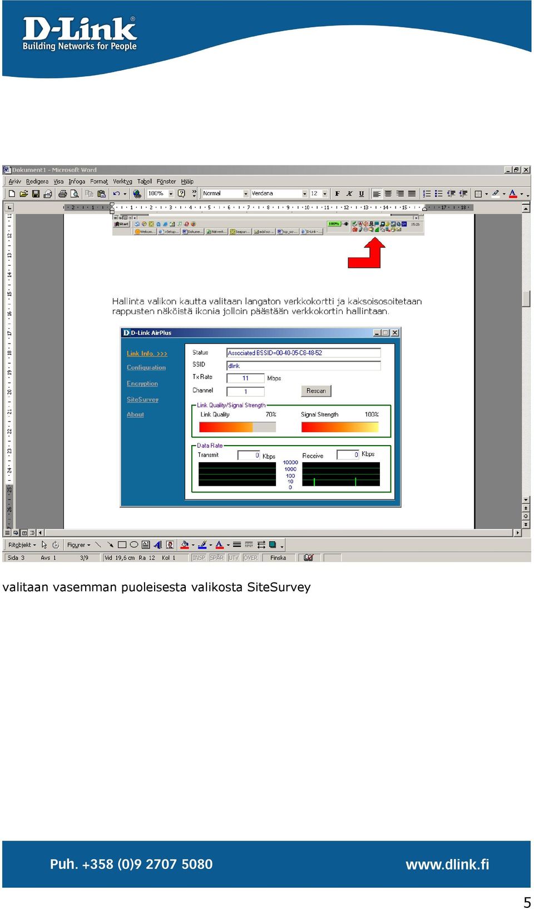Open the Figurer autoshapes menu
The width and height of the screenshot is (534, 909).
tap(78, 545)
